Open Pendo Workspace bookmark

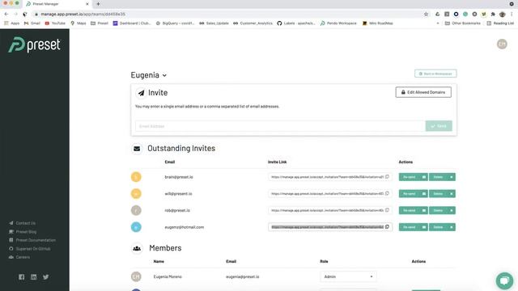pos(338,23)
